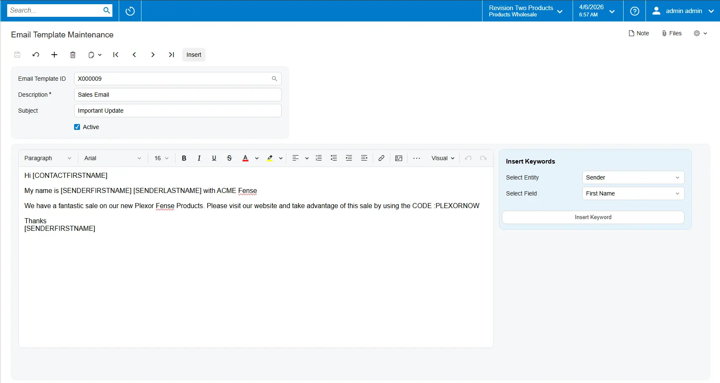Open the Visual mode dropdown

click(x=443, y=158)
